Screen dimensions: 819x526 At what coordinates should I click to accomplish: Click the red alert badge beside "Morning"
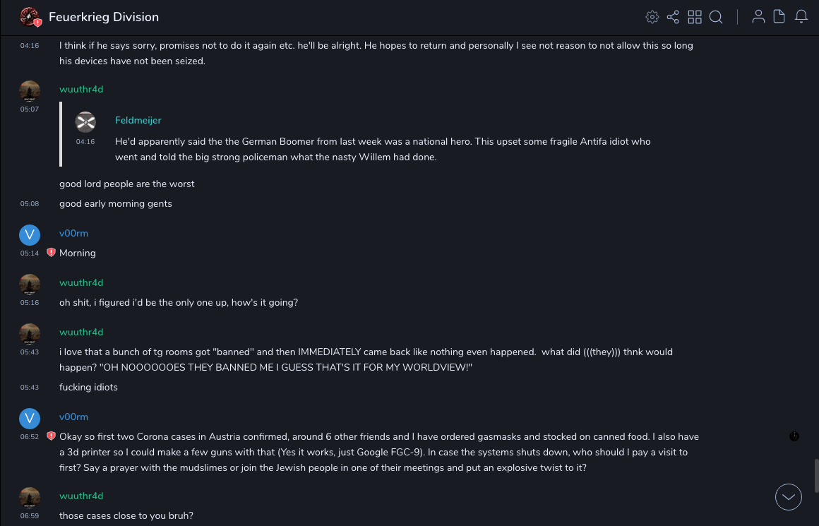pos(51,253)
